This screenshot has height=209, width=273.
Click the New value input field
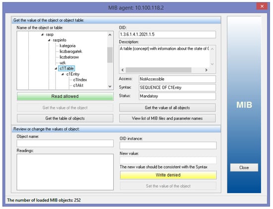(x=168, y=160)
